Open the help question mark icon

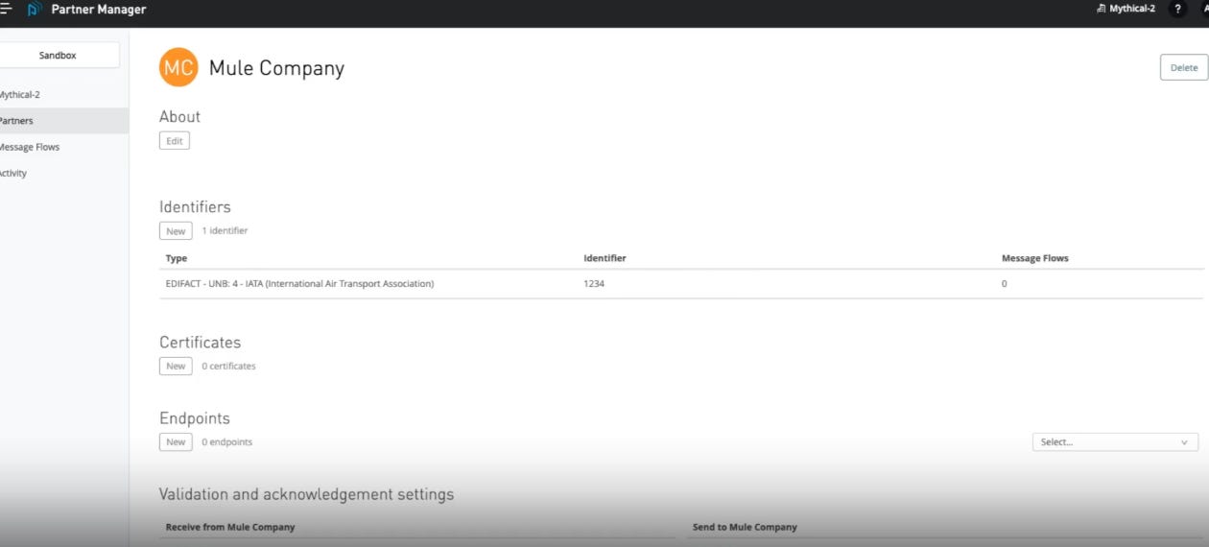pyautogui.click(x=1177, y=9)
